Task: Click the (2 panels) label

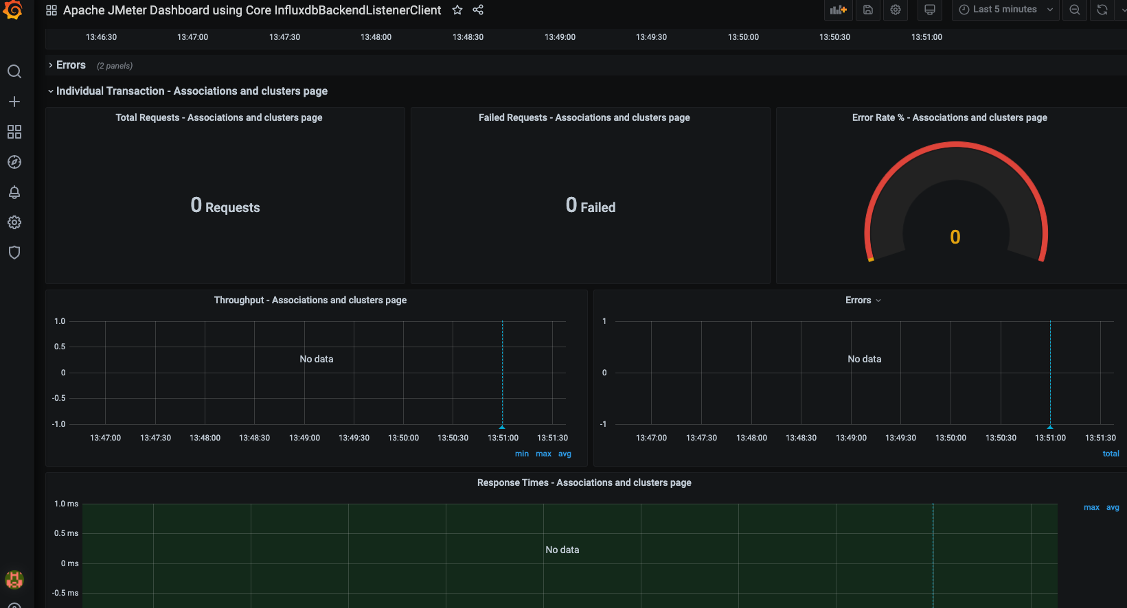Action: pos(115,66)
